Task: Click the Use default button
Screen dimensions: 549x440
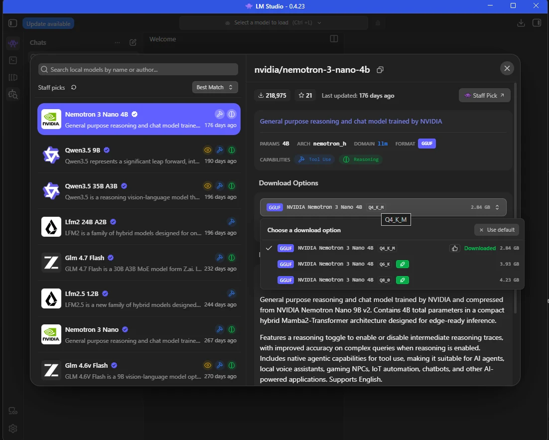Action: [x=497, y=230]
